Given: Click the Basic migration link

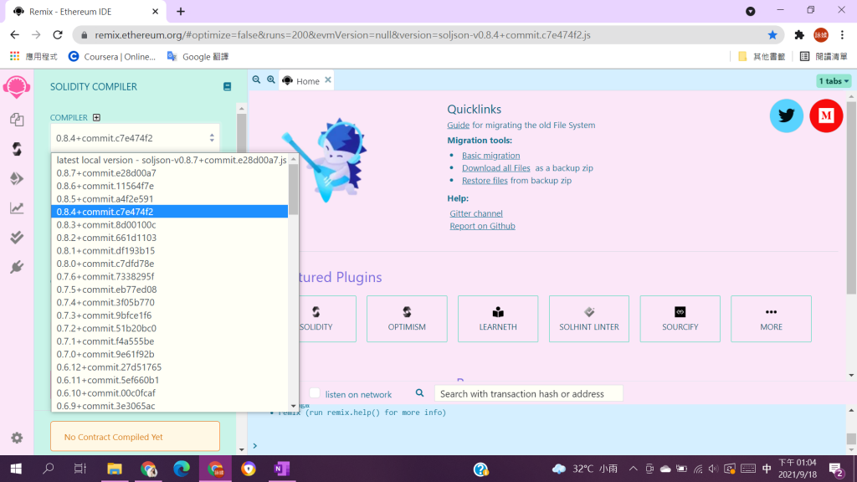Looking at the screenshot, I should (490, 156).
